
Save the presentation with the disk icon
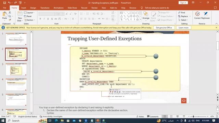4,3
